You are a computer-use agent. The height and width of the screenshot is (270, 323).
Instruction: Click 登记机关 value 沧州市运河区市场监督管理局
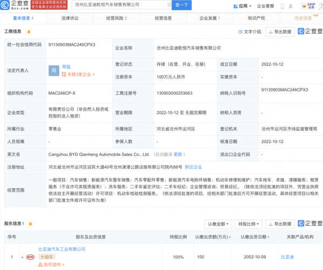pos(289,129)
